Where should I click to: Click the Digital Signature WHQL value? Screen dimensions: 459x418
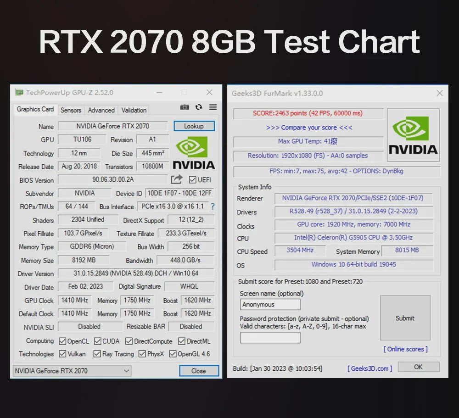pyautogui.click(x=189, y=286)
